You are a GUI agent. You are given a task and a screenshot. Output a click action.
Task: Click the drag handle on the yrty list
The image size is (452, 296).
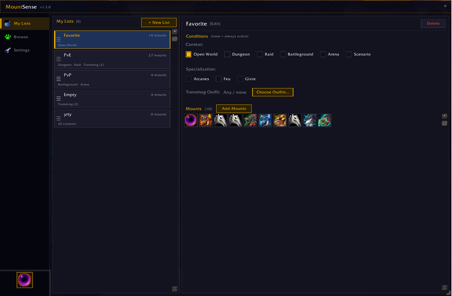(x=59, y=118)
